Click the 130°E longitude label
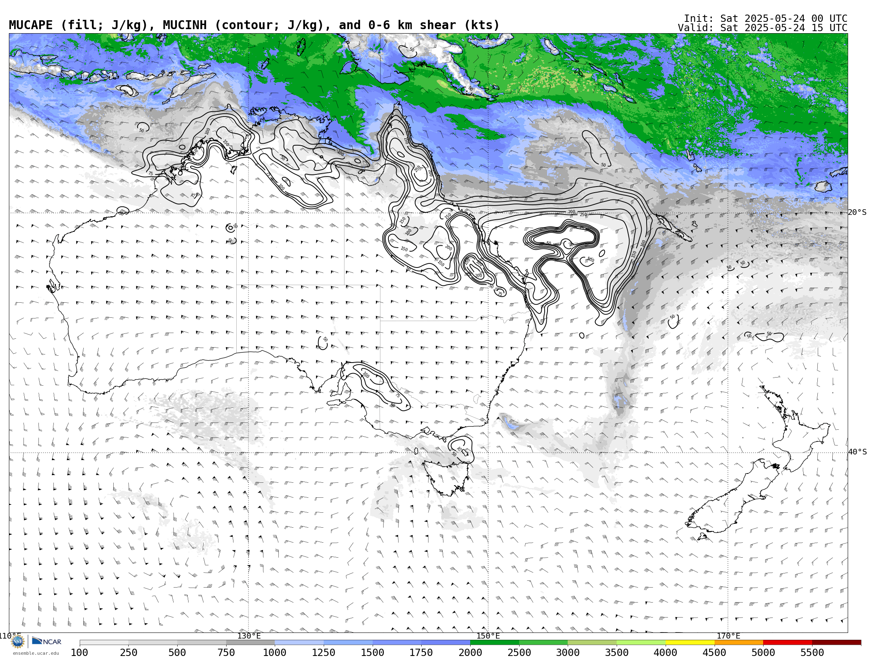This screenshot has height=658, width=874. 249,636
